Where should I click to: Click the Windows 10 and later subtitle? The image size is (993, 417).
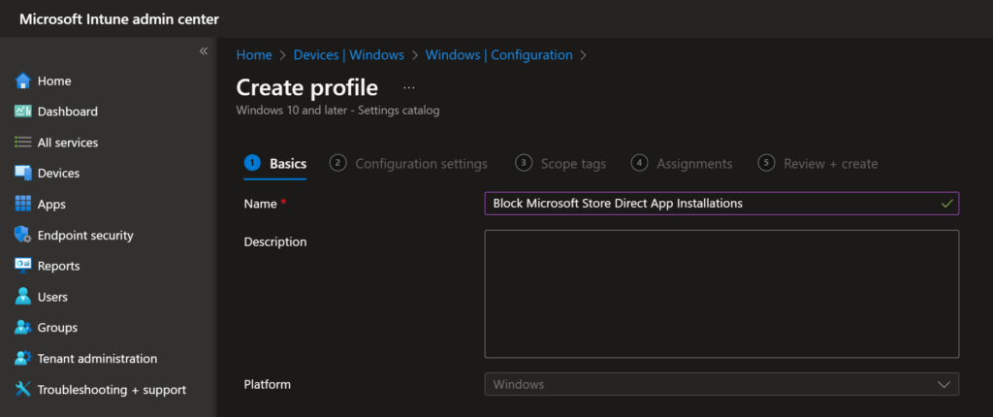(x=337, y=111)
